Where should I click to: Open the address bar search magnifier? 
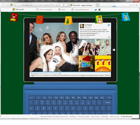(x=64, y=5)
